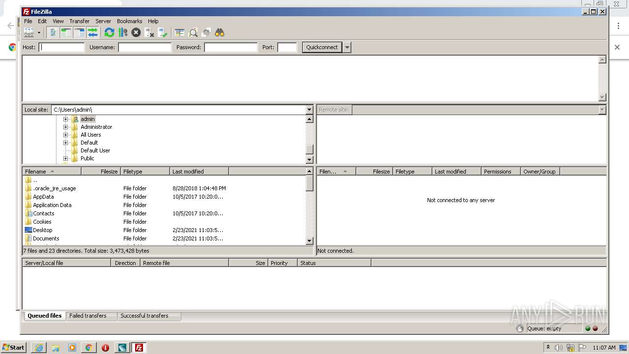Toggle the transfer queue display
The image size is (629, 354).
click(x=92, y=32)
